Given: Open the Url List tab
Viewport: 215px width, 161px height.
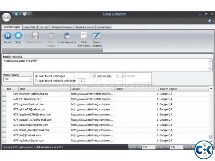Looking at the screenshot, I should (x=44, y=27).
